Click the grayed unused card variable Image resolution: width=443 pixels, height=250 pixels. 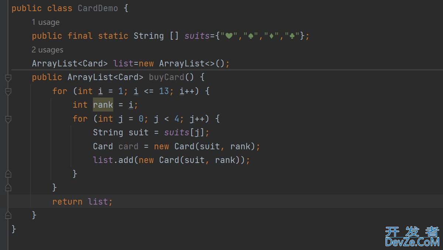point(128,147)
